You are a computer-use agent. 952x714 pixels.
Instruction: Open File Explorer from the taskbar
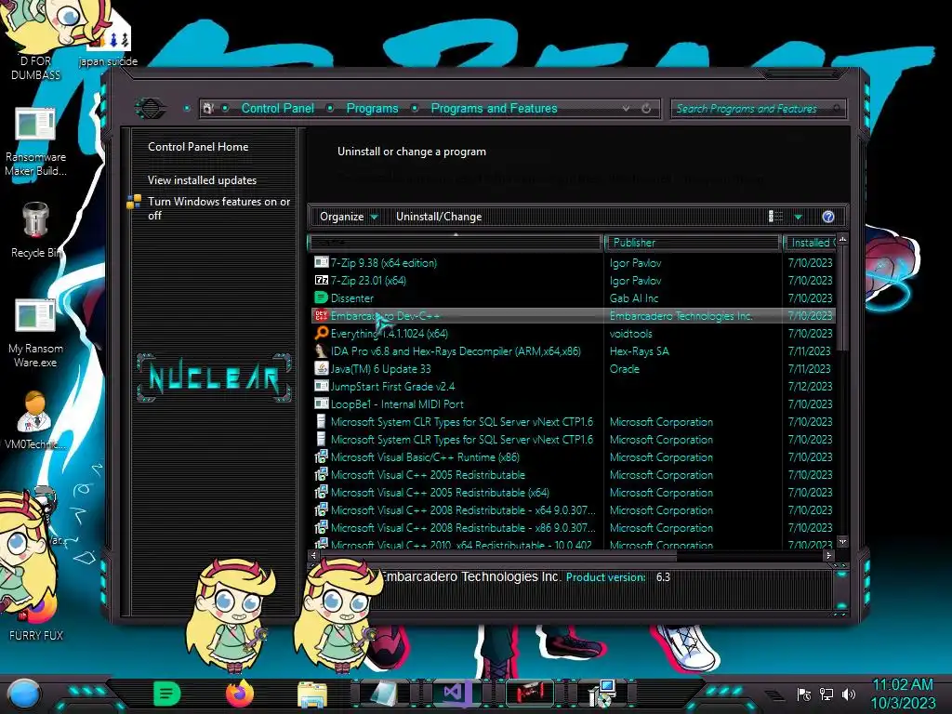(x=312, y=694)
